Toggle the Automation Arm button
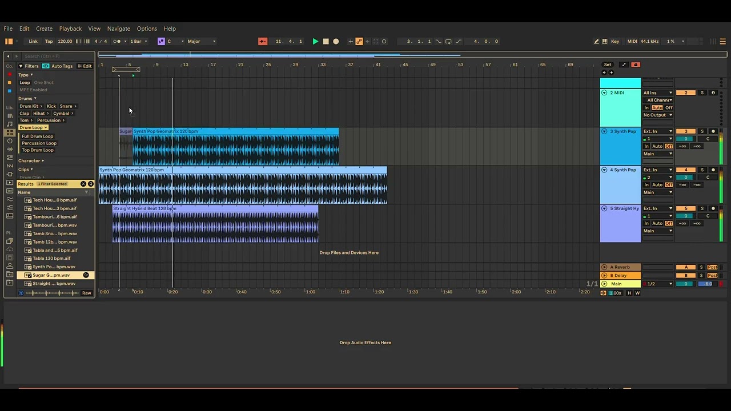 coord(359,41)
